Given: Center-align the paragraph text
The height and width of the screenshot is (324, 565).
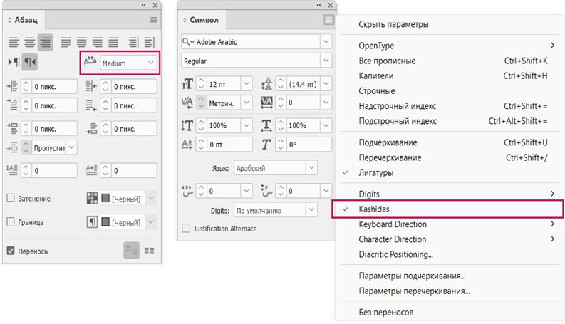Looking at the screenshot, I should pyautogui.click(x=29, y=43).
